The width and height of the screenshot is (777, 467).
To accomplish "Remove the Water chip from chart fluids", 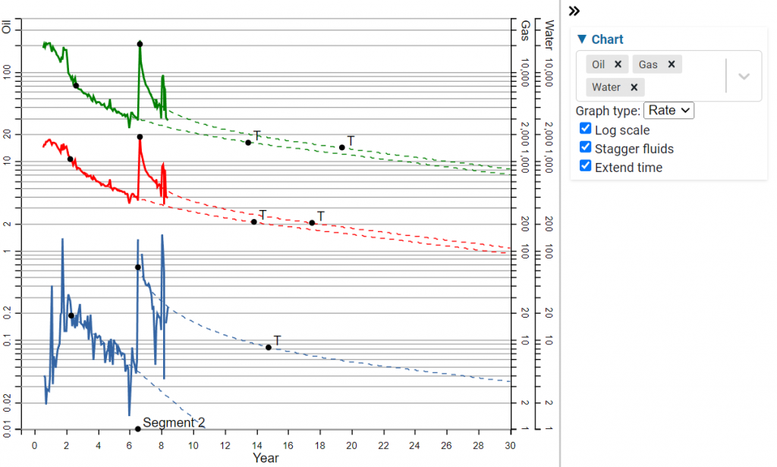I will pyautogui.click(x=634, y=87).
